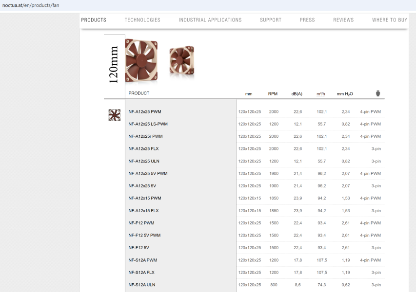
Task: Click the 23,9 dB(A) value for NF-A12x15 FLX
Action: 297,211
